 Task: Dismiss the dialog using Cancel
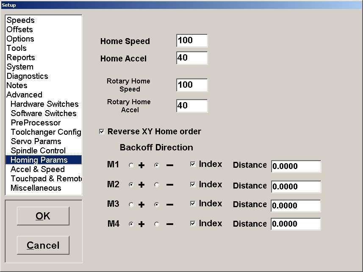tap(43, 245)
